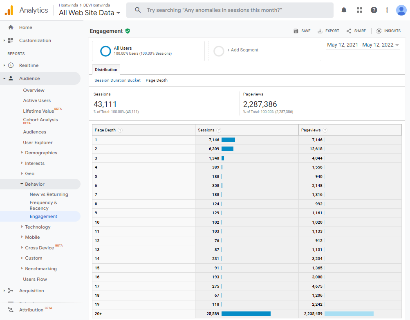410x320 pixels.
Task: Click the search magnifier icon
Action: [x=137, y=10]
